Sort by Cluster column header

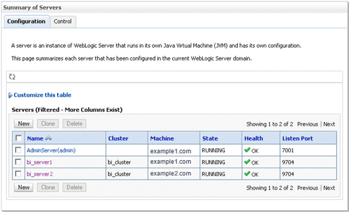118,138
